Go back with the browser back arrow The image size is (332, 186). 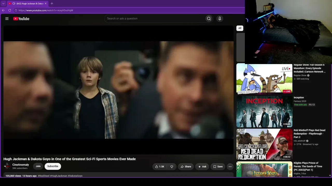tap(3, 10)
